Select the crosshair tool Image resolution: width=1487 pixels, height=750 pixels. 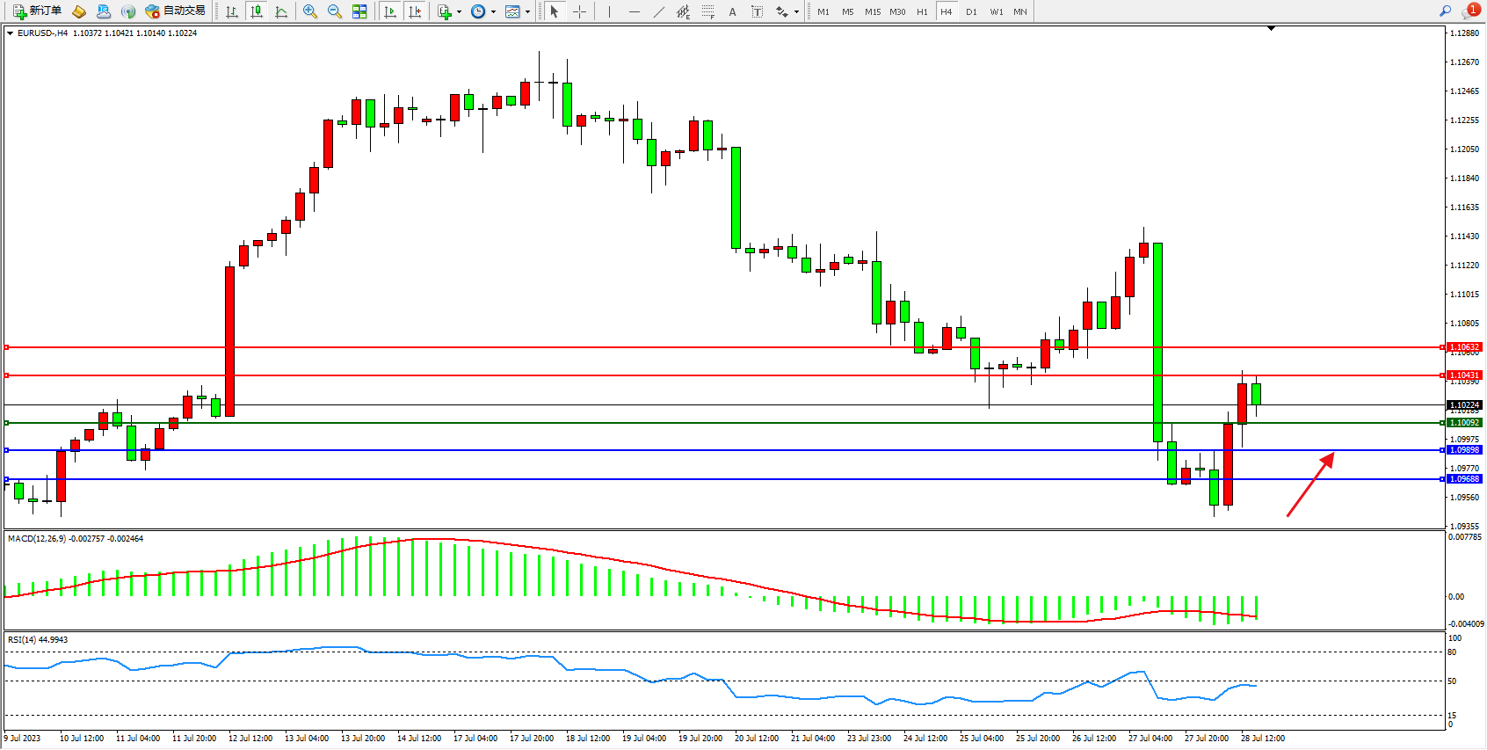[579, 11]
